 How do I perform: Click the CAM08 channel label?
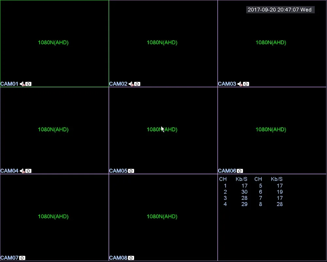tap(118, 258)
